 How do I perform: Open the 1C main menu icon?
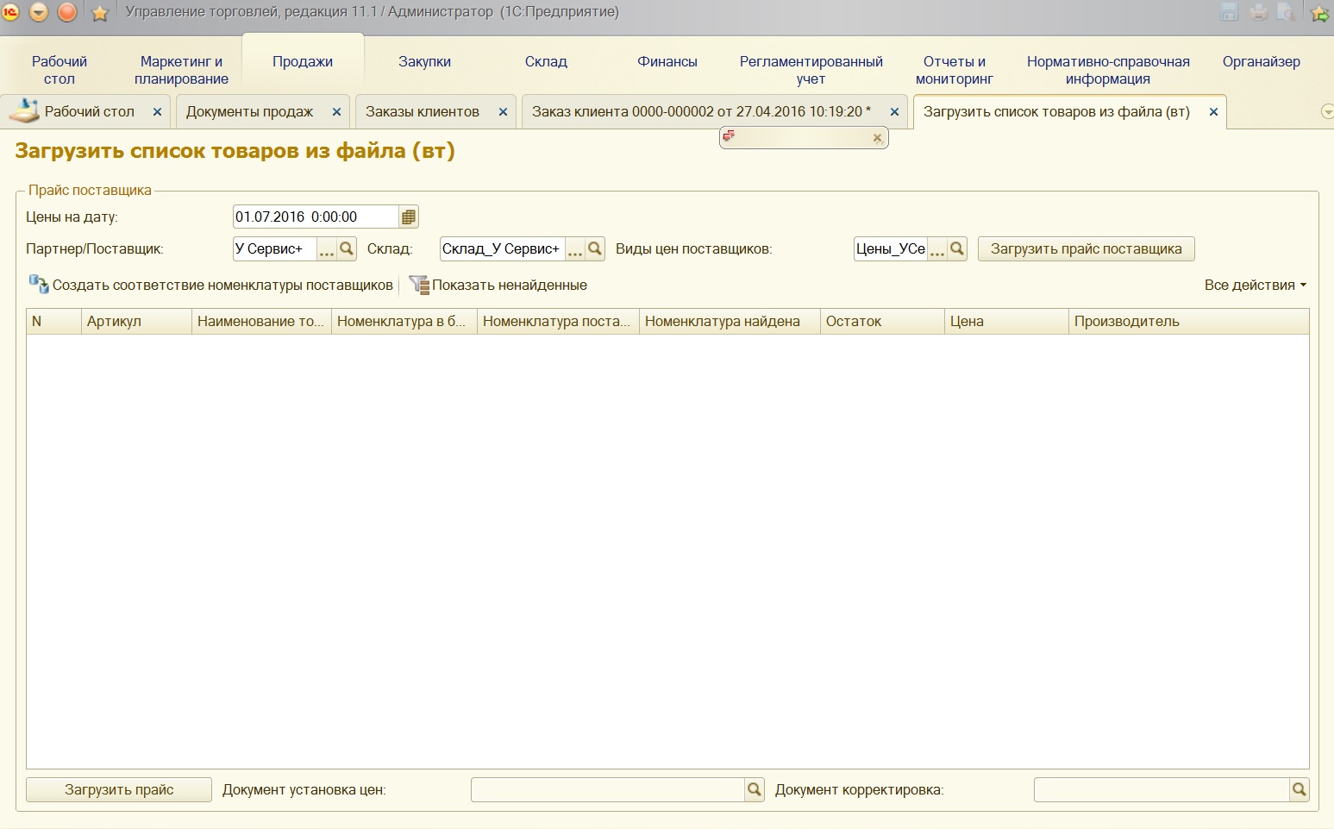pos(9,12)
